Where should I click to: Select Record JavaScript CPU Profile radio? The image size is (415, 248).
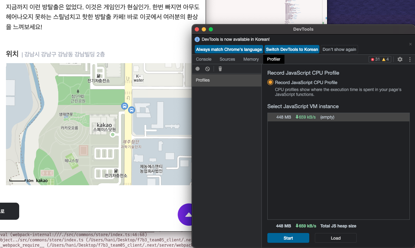pos(270,82)
